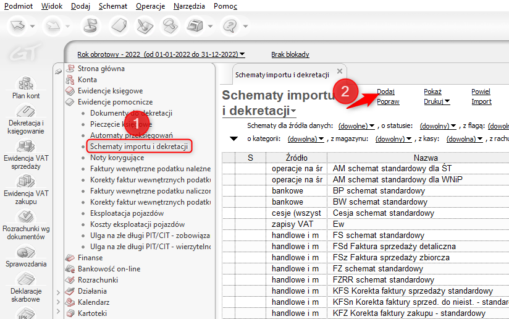Open Sprawozdania sidebar icon
Viewport: 509px width, 319px height.
[26, 252]
